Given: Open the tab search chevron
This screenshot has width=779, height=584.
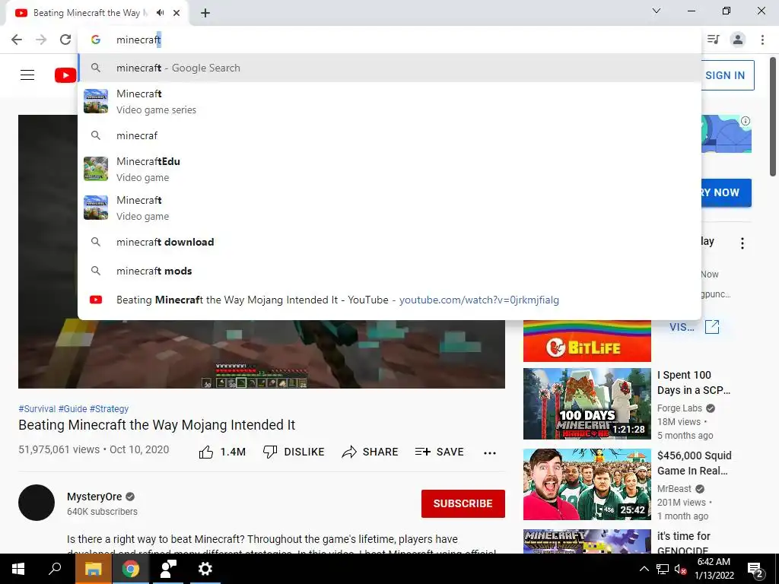Looking at the screenshot, I should tap(657, 11).
